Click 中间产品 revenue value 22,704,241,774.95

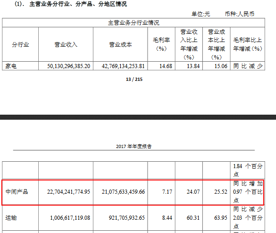point(66,191)
